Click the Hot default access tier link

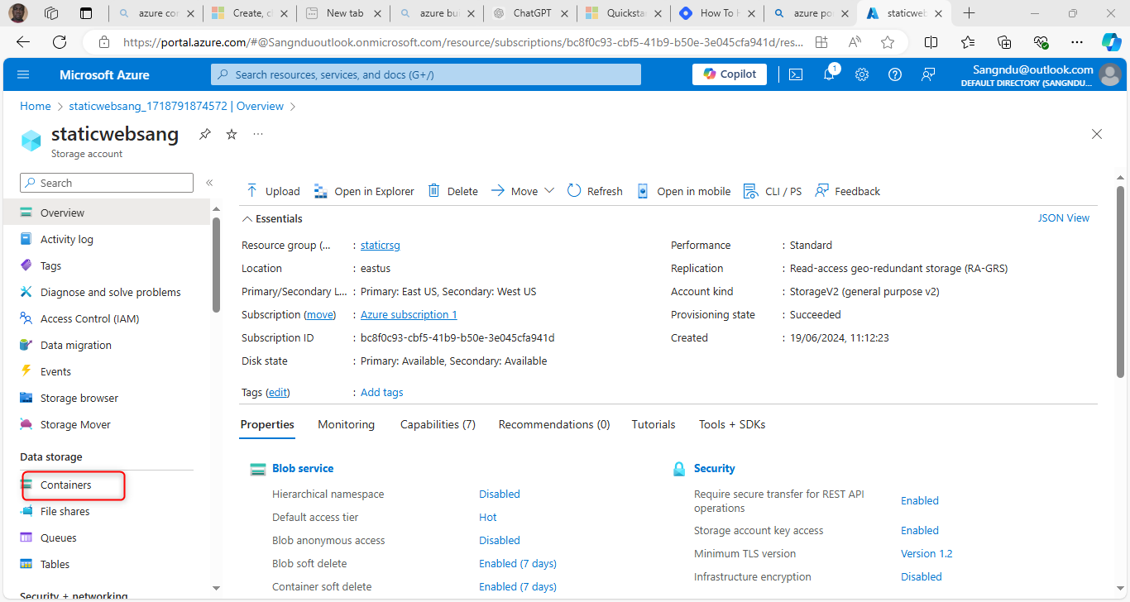point(488,517)
